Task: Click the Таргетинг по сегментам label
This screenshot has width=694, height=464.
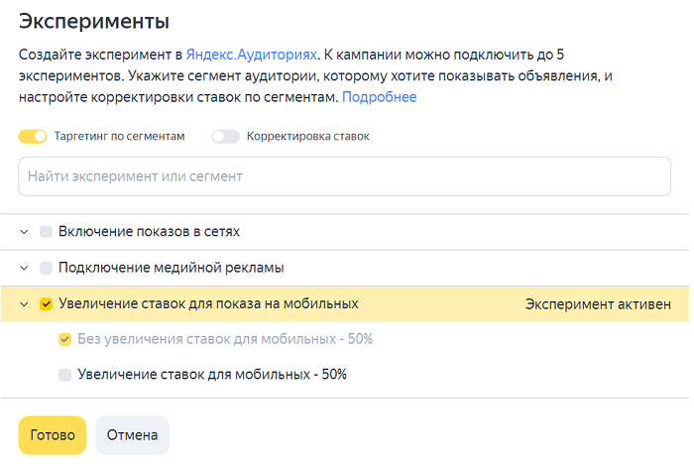Action: click(120, 137)
